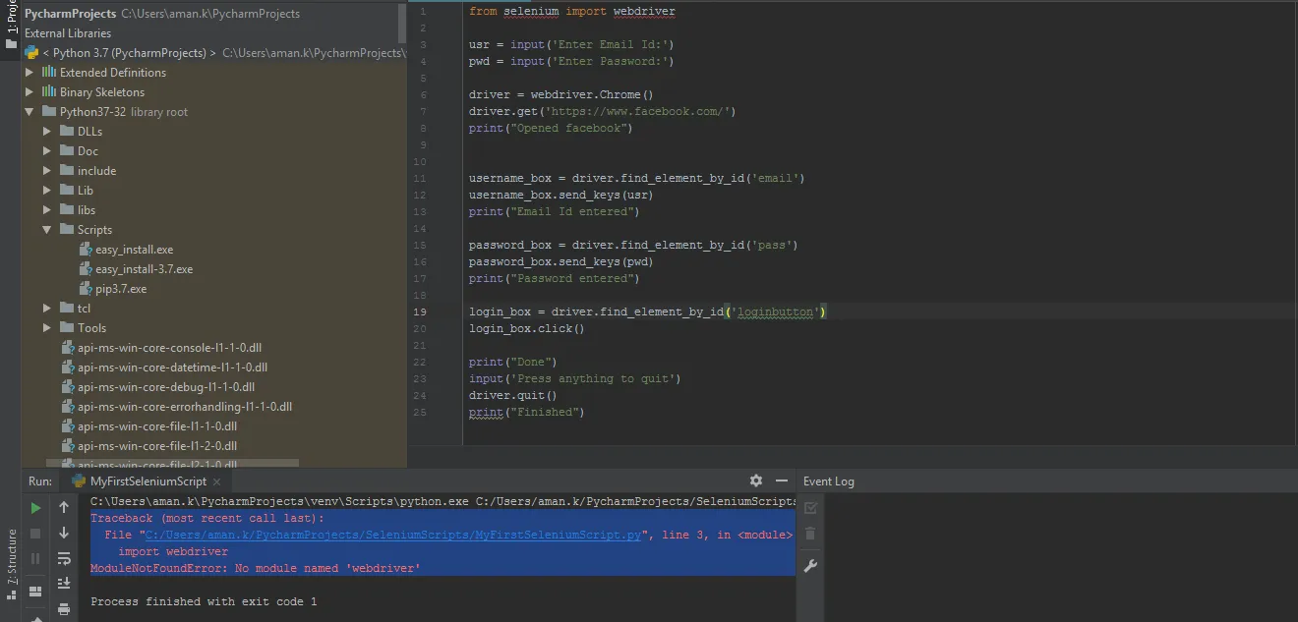Select PycharmProjects root in tree
The image size is (1298, 622).
click(x=70, y=14)
